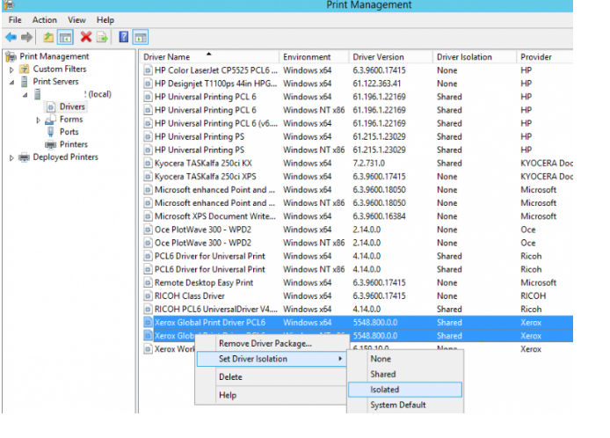Click the red X Delete toolbar icon
Image resolution: width=610 pixels, height=438 pixels.
click(86, 37)
